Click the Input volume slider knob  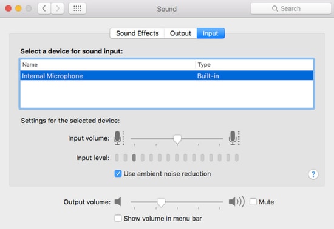point(177,139)
